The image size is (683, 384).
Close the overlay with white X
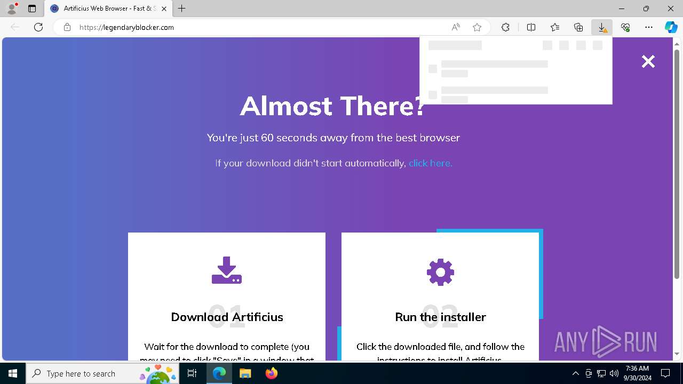click(x=648, y=61)
